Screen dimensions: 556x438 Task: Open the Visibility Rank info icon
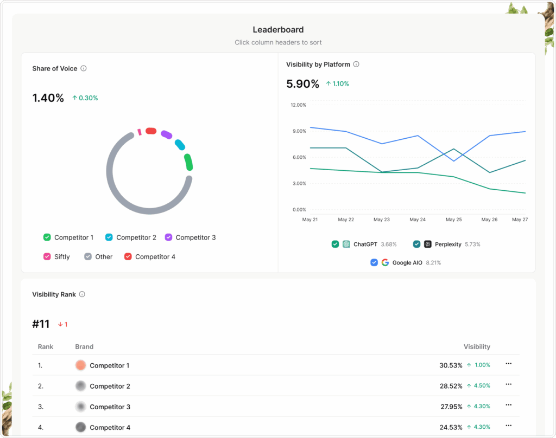[82, 294]
